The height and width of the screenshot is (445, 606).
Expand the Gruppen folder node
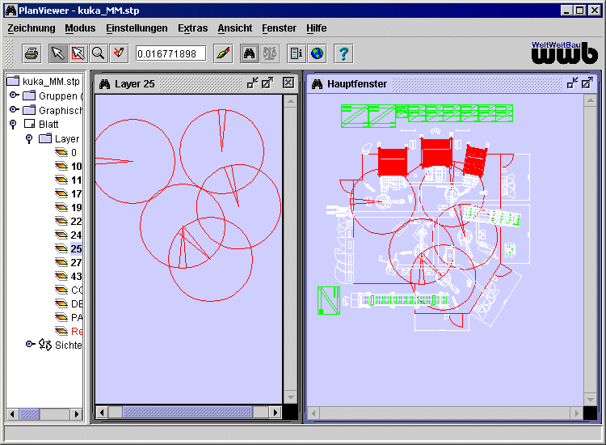[14, 95]
